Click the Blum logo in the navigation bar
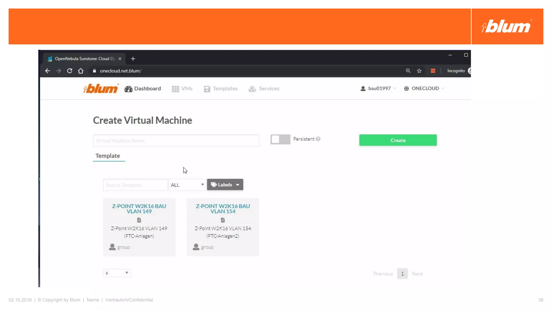The width and height of the screenshot is (552, 310). pyautogui.click(x=101, y=89)
